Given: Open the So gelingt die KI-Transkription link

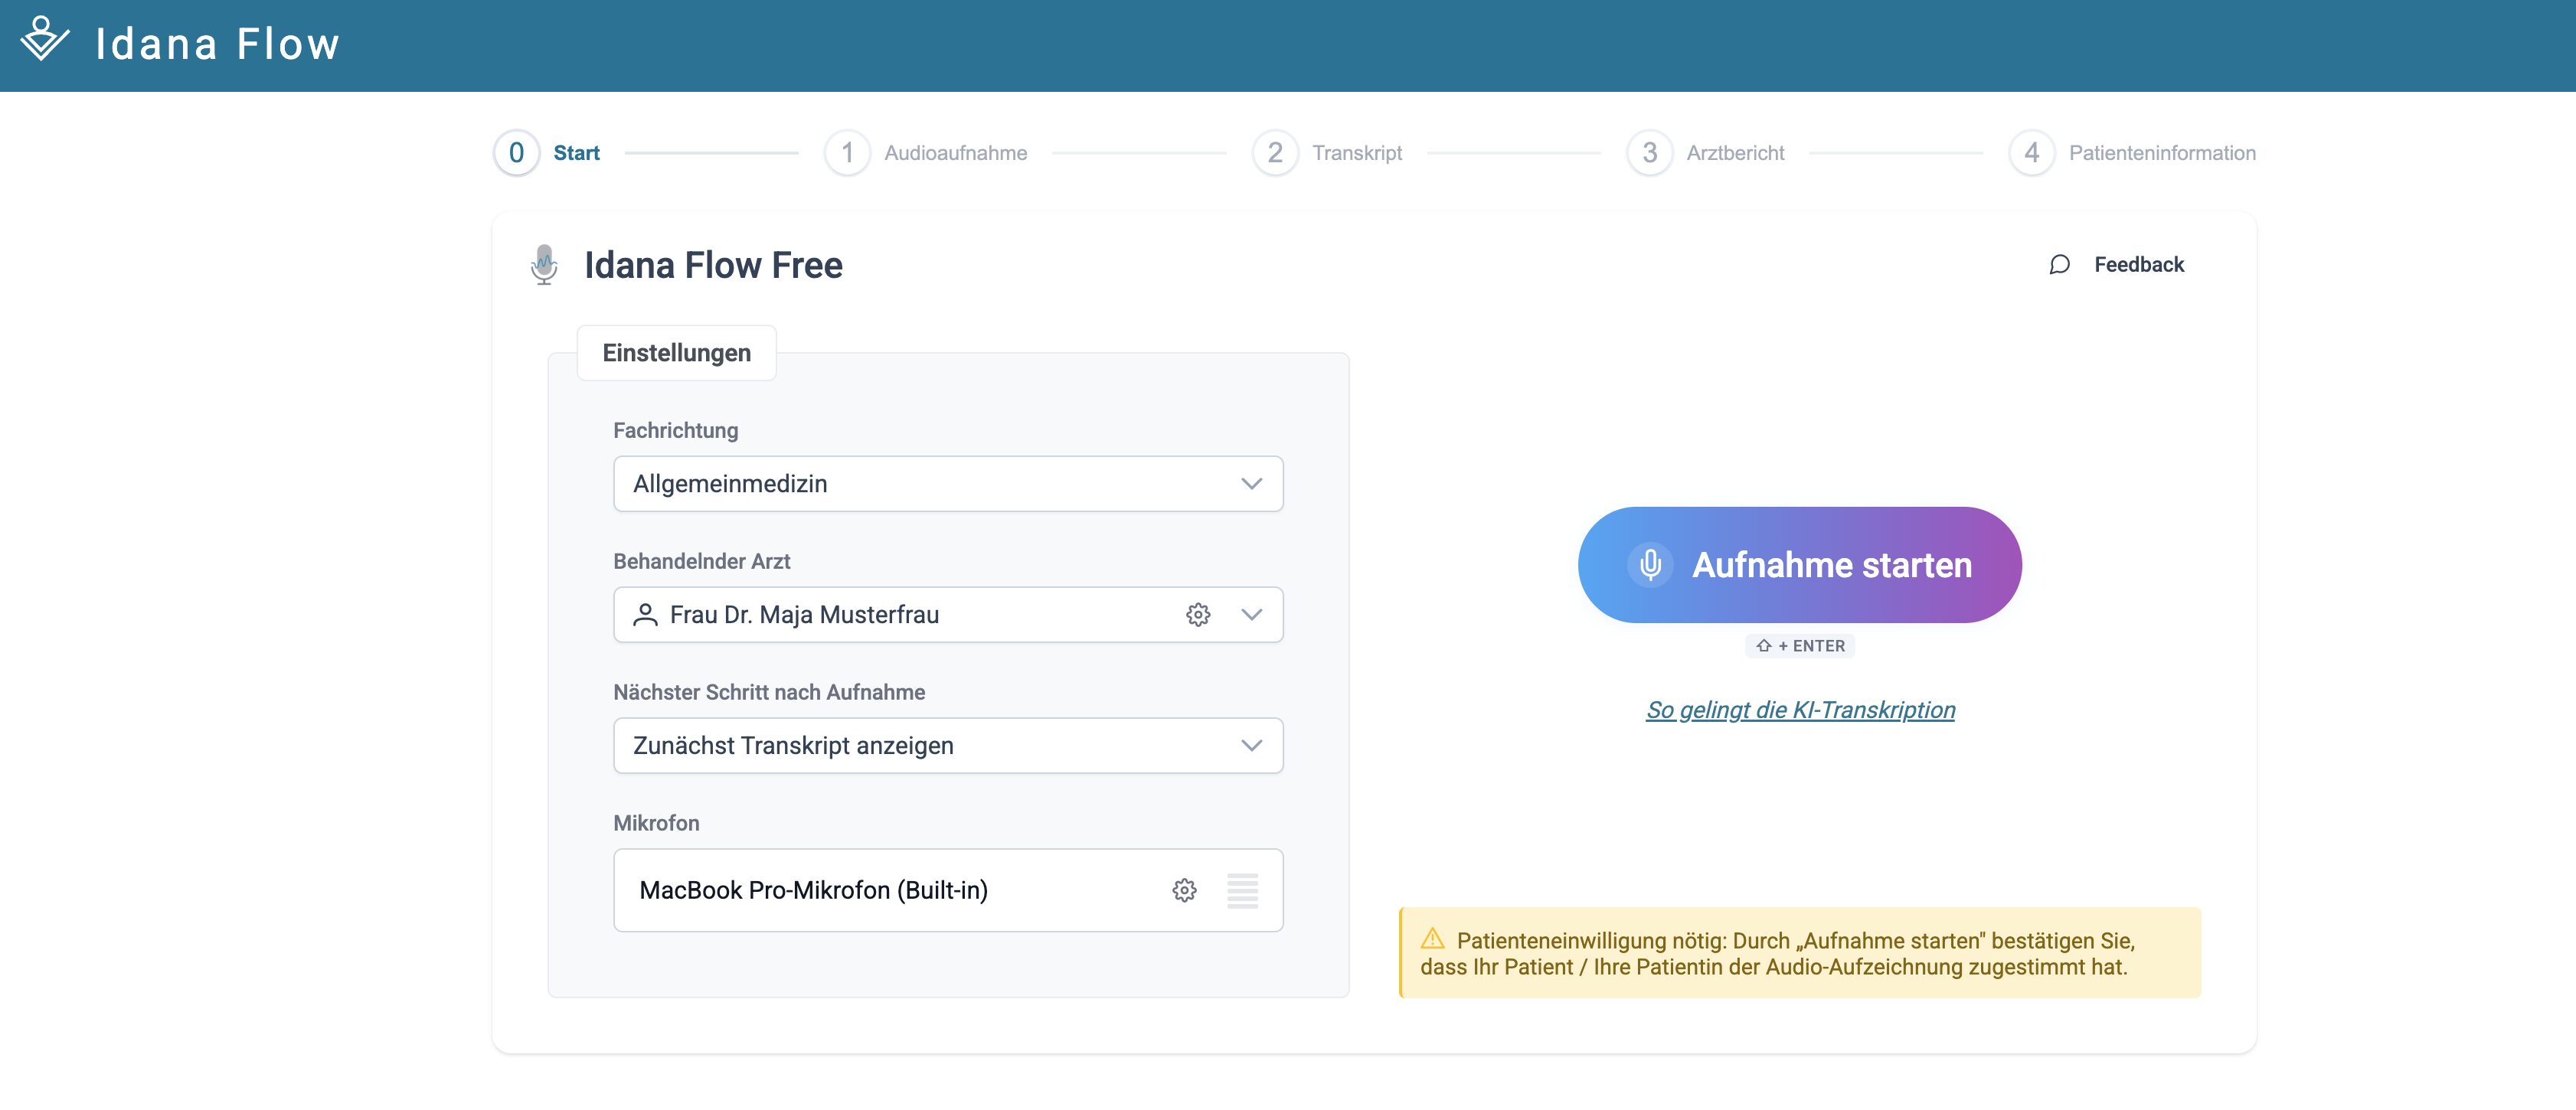Looking at the screenshot, I should tap(1800, 710).
